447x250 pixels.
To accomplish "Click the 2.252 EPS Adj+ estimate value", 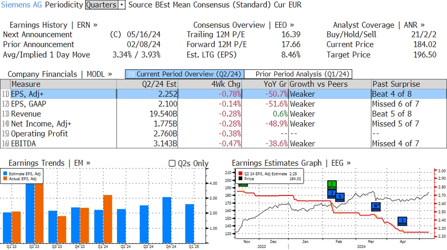I will point(168,94).
